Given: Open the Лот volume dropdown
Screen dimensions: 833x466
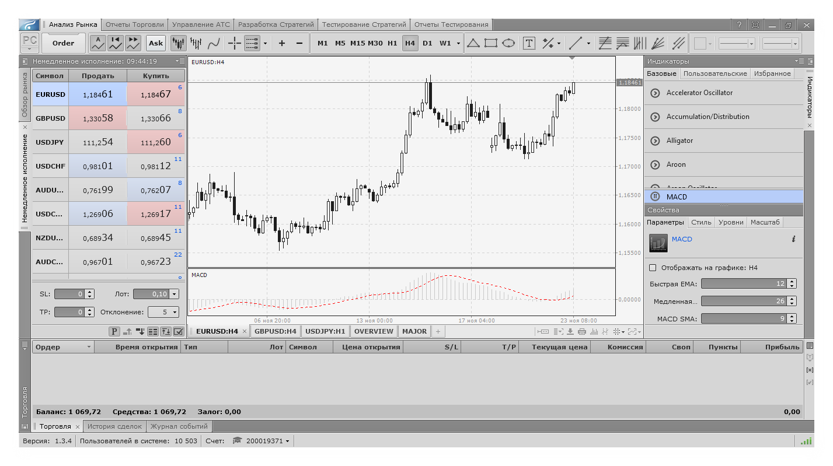Looking at the screenshot, I should pyautogui.click(x=174, y=295).
